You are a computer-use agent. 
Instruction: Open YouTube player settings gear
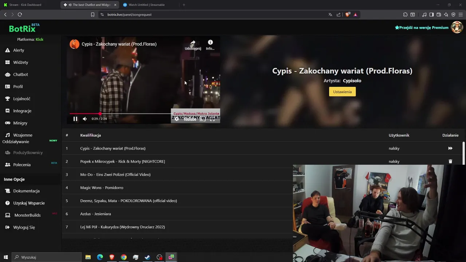point(177,119)
